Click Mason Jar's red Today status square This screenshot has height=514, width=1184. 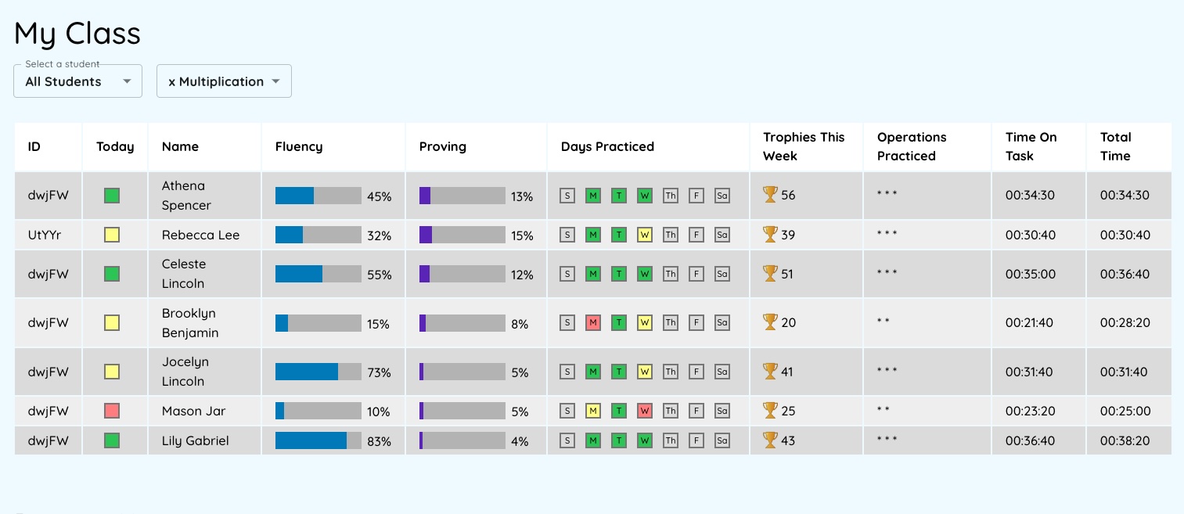click(112, 411)
